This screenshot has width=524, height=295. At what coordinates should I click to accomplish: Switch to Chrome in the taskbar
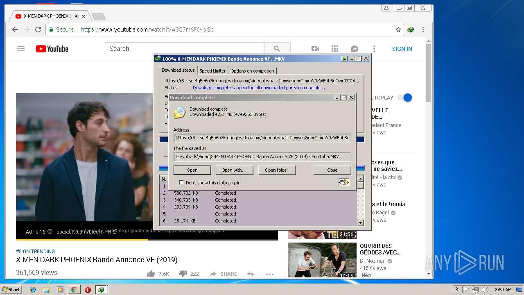coord(74,290)
